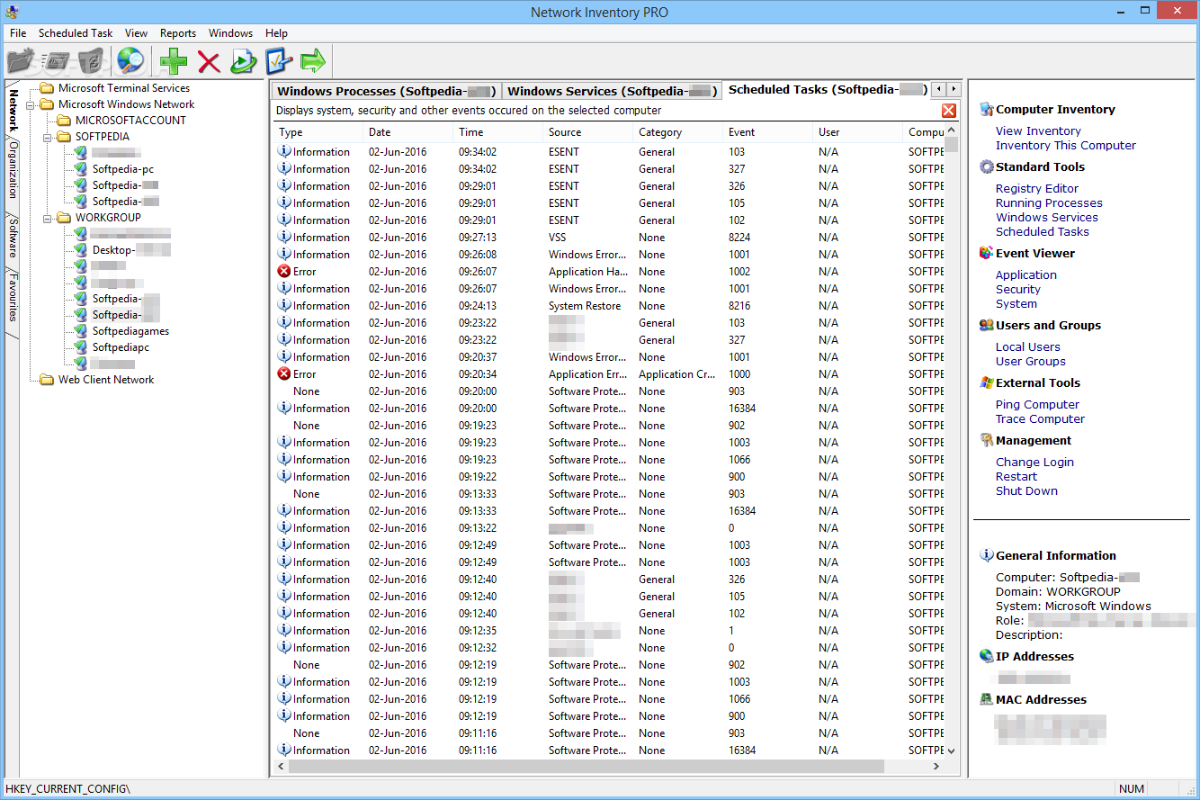This screenshot has width=1200, height=800.
Task: Click the horizontal scrollbar thumb under the event list
Action: pyautogui.click(x=587, y=766)
